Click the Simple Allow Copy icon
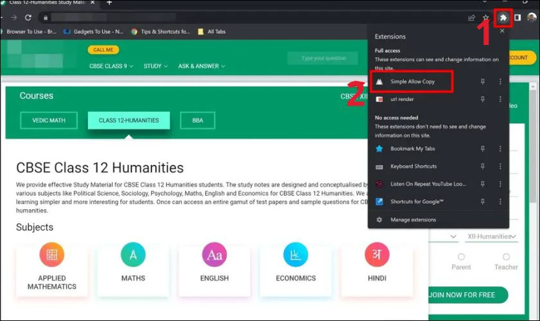540x321 pixels. pyautogui.click(x=379, y=82)
